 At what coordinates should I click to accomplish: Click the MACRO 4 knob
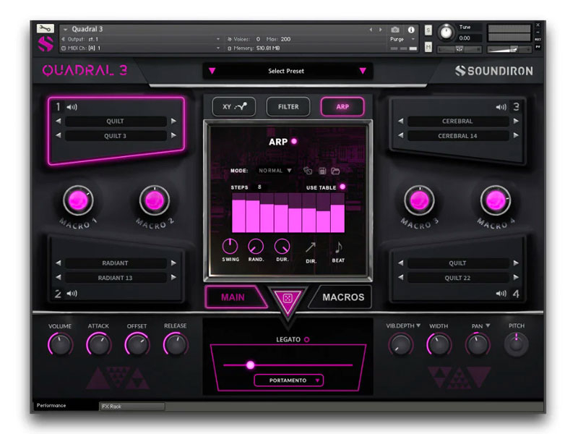pos(496,201)
